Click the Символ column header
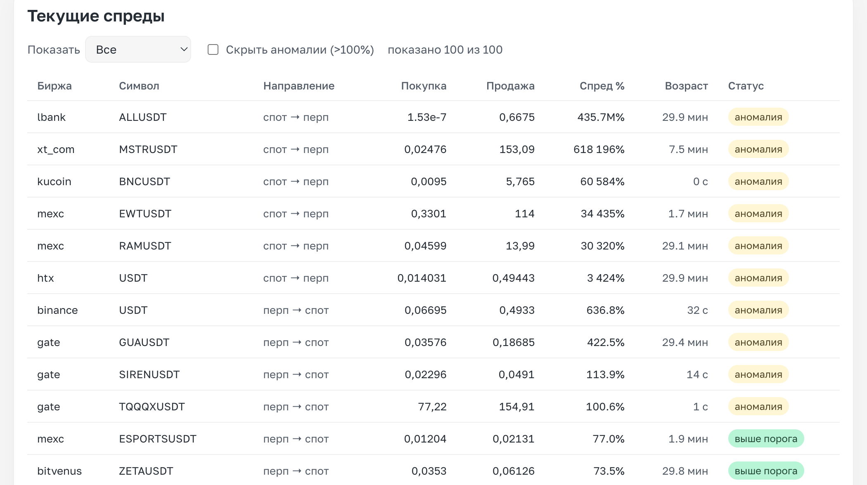867x485 pixels. [x=139, y=86]
